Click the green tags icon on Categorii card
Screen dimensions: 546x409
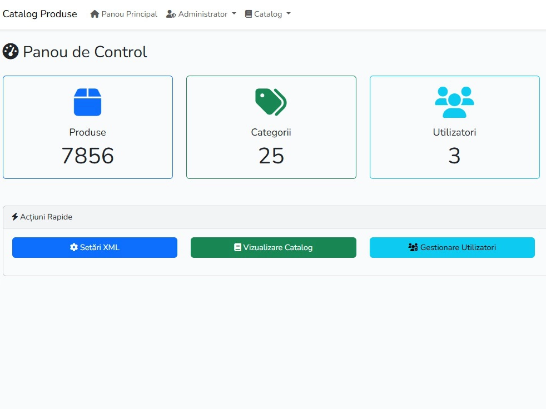tap(271, 102)
